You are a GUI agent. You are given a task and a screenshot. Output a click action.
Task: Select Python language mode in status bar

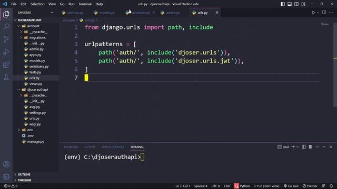(x=244, y=186)
